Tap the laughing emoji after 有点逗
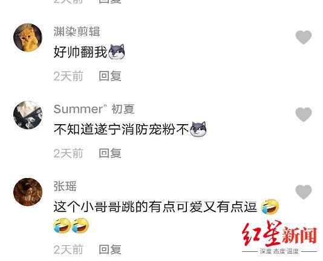Image resolution: width=323 pixels, height=261 pixels. tap(270, 206)
